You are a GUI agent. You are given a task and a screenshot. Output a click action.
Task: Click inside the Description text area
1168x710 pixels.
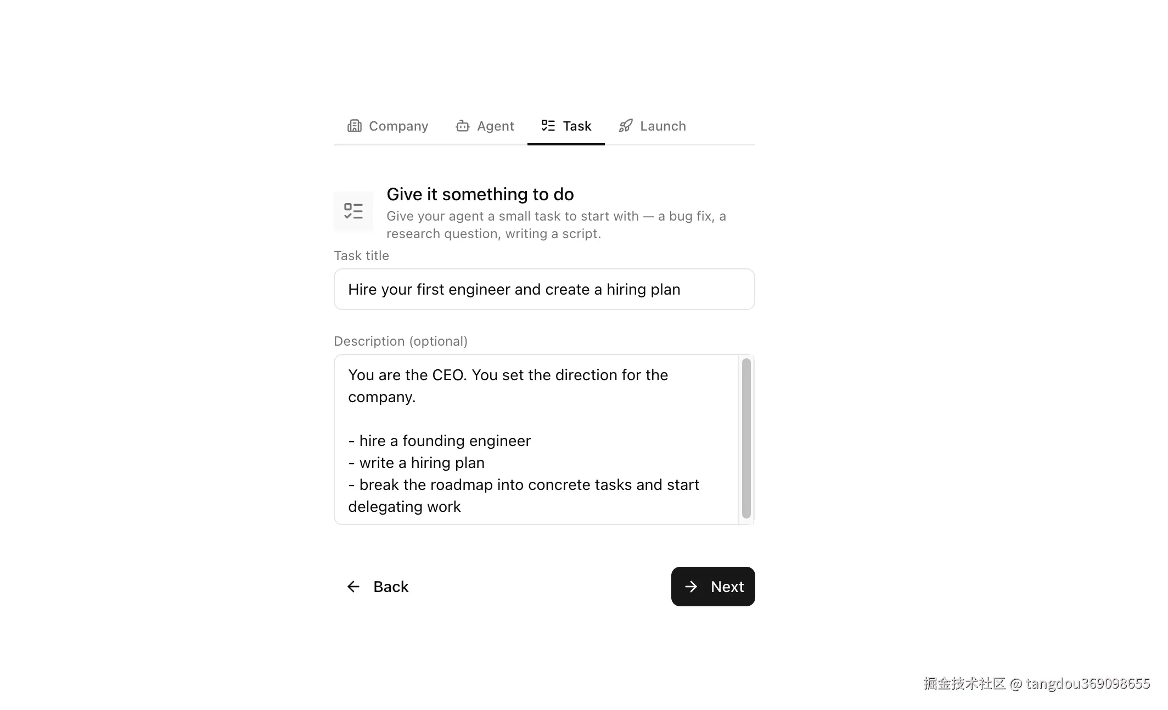(x=536, y=439)
